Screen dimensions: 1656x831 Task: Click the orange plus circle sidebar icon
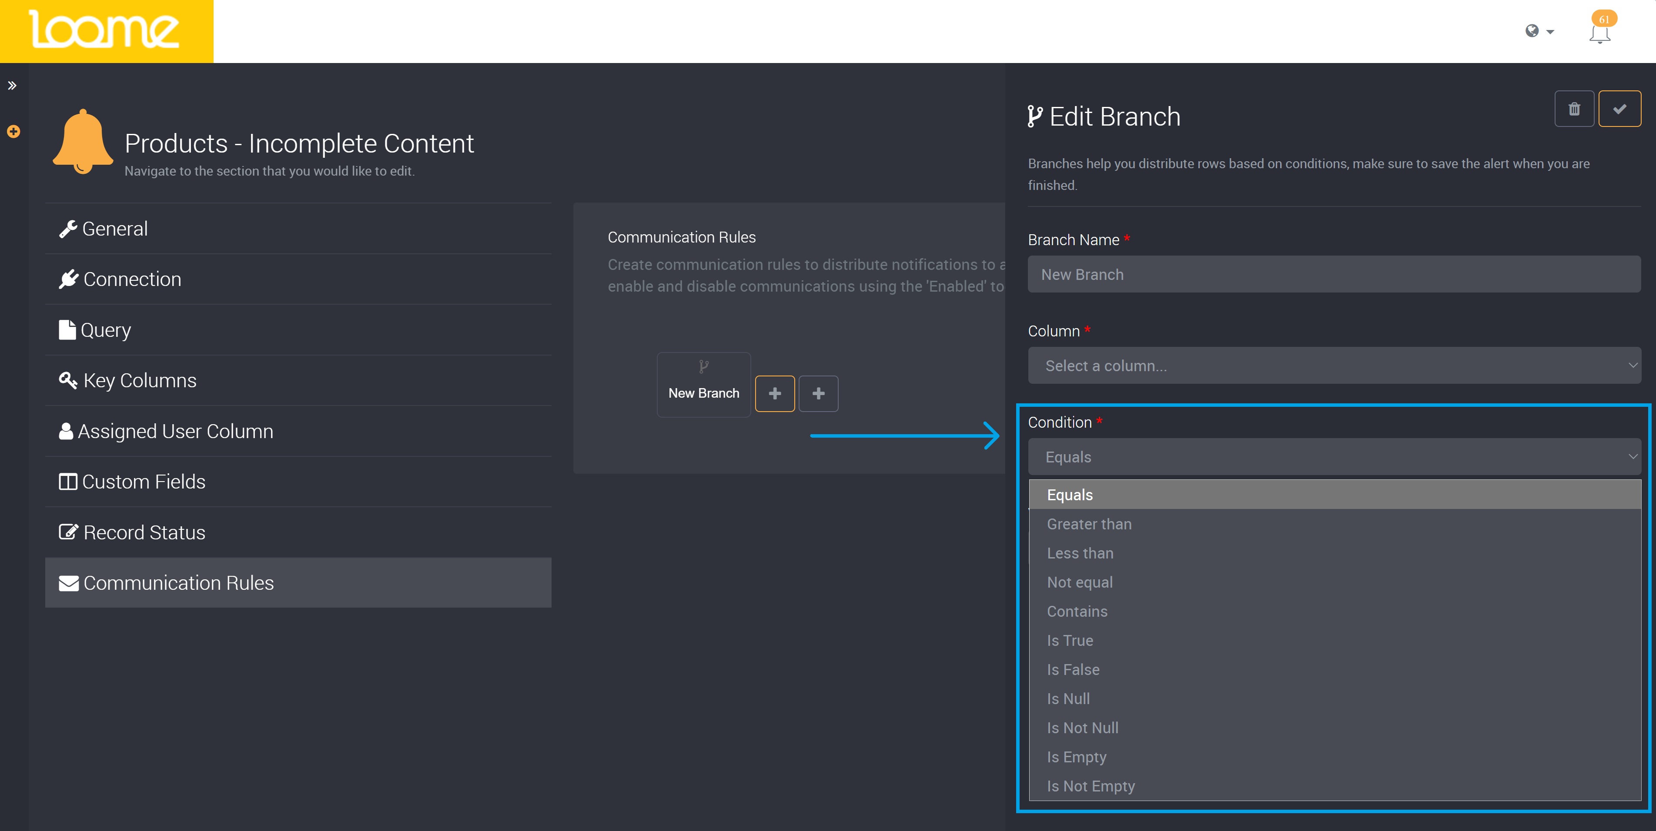[13, 132]
